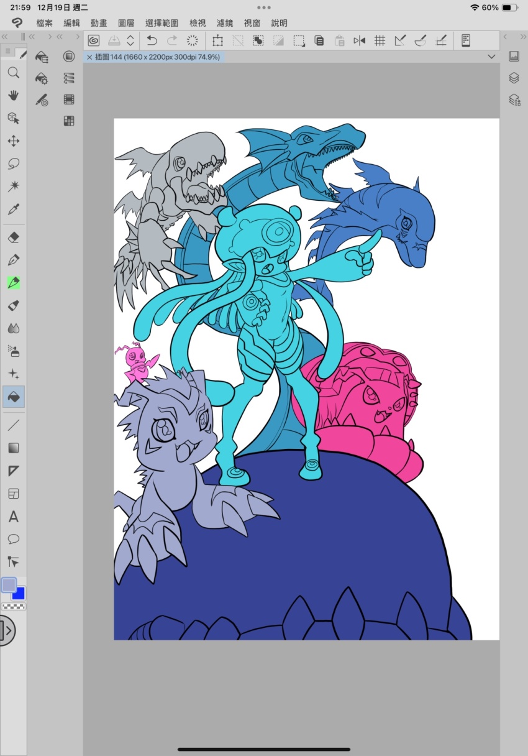The image size is (528, 756).
Task: Open the Timeline filmstrip palette icon
Action: [x=69, y=99]
